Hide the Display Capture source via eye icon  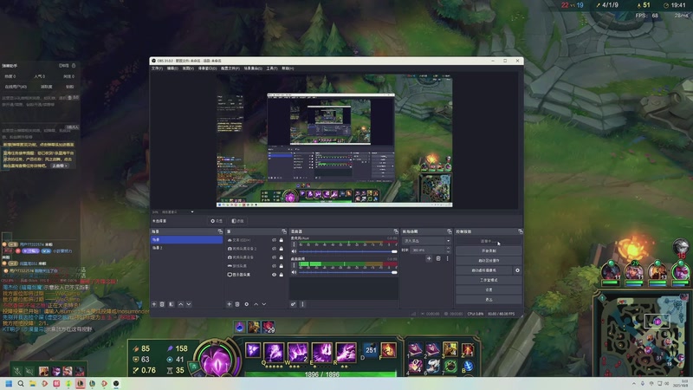coord(274,275)
